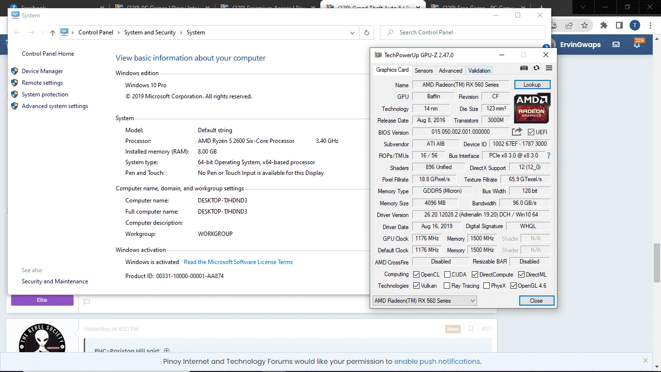Expand chevron after System and Security breadcrumb
This screenshot has width=661, height=372.
coord(181,32)
